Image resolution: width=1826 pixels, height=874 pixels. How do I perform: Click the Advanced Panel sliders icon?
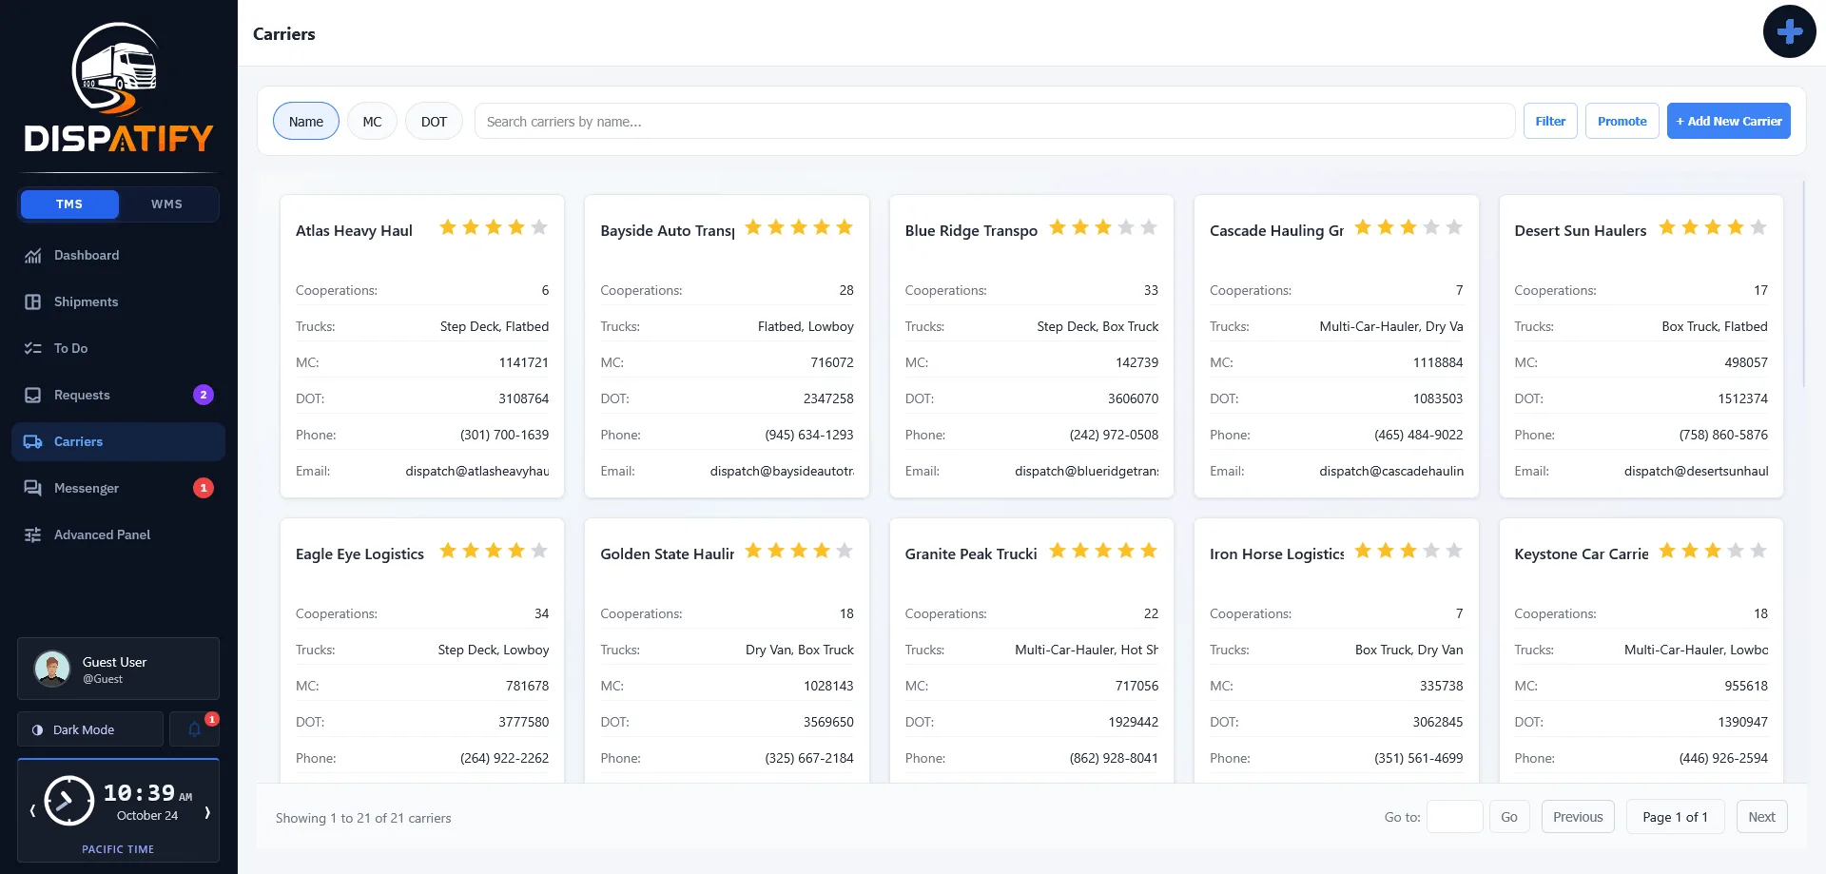click(33, 535)
